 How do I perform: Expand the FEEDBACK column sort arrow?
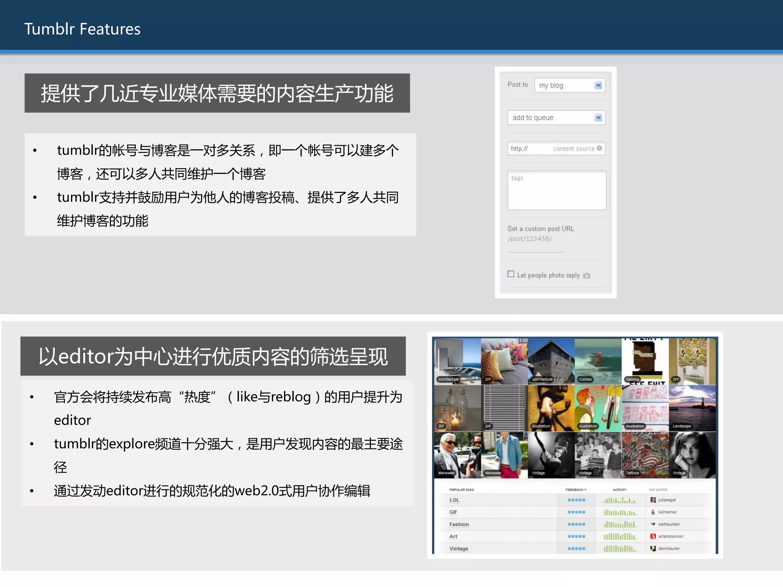tap(585, 490)
